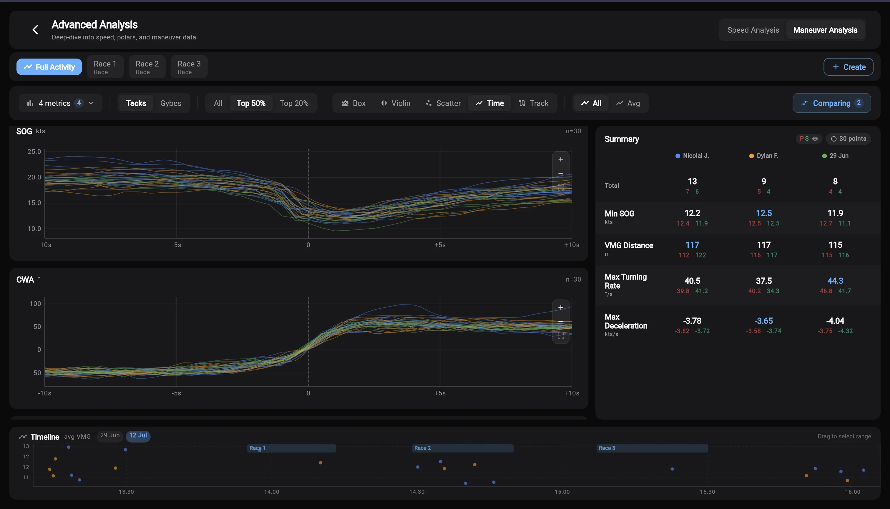This screenshot has width=890, height=509.
Task: Select the Full Activity segment
Action: tap(49, 67)
